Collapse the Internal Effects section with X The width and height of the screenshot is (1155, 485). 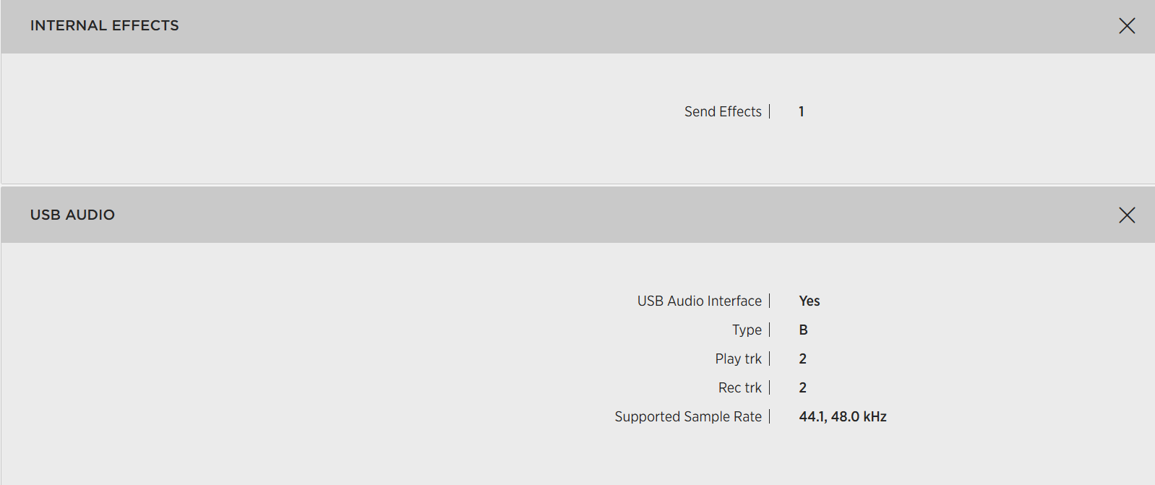coord(1127,26)
